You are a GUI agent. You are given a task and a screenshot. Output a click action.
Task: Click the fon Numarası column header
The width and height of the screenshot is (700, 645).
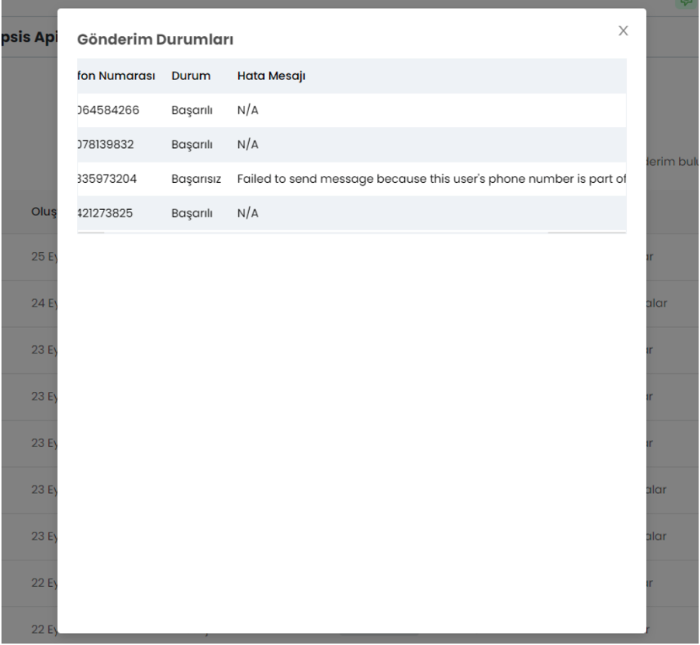tap(116, 76)
